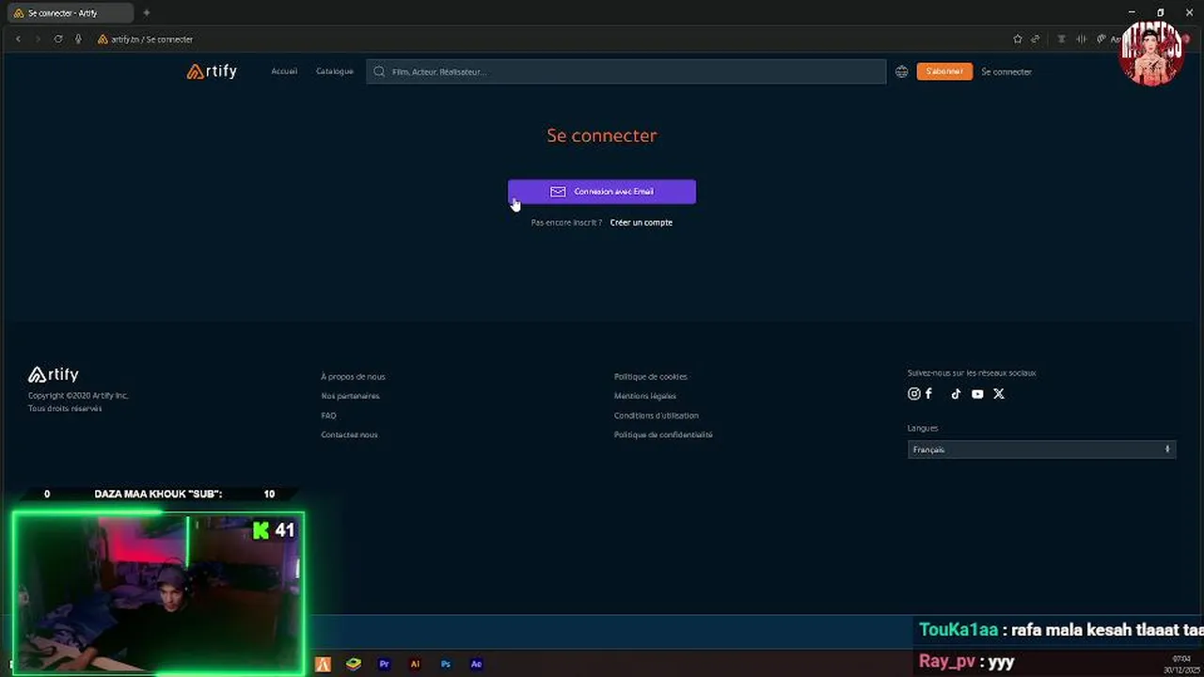Screen dimensions: 1204x677
Task: Reload the page with refresh icon
Action: 58,39
